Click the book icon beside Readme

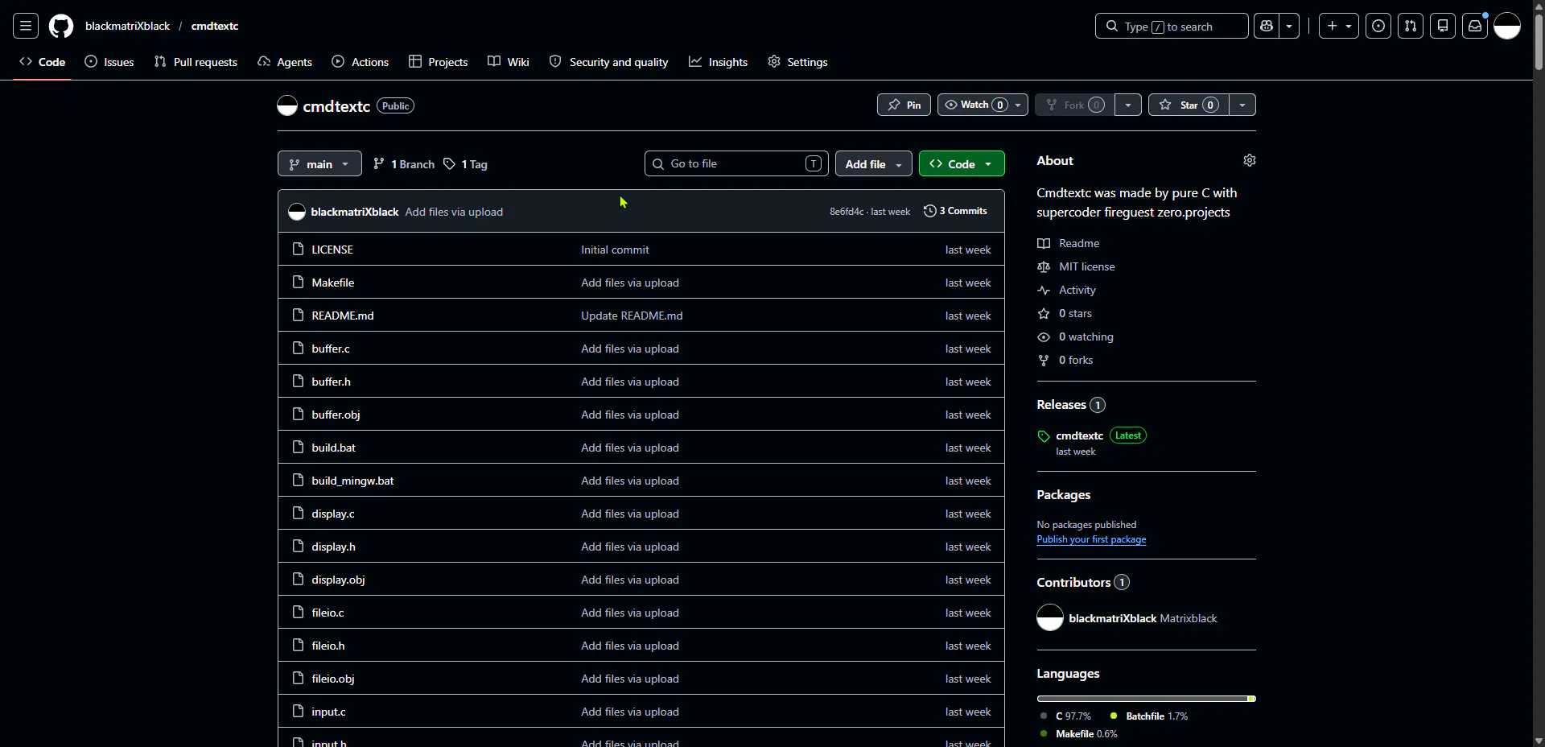1044,243
